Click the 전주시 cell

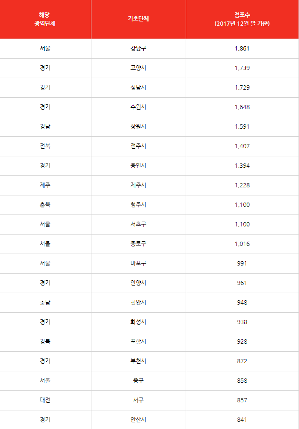[x=138, y=146]
